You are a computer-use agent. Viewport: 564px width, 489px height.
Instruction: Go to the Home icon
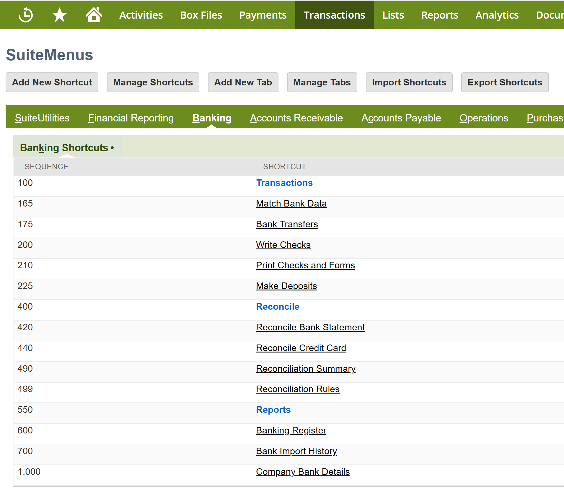(x=94, y=15)
